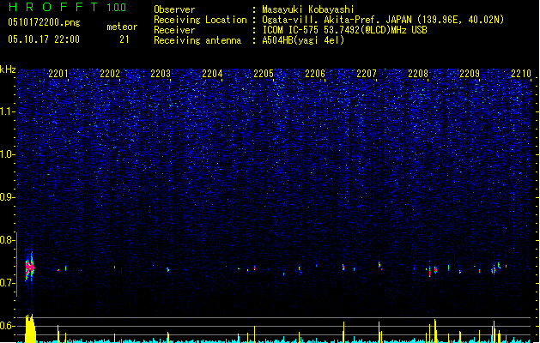The height and width of the screenshot is (343, 540).
Task: Click the time marker 2205
Action: [x=264, y=73]
